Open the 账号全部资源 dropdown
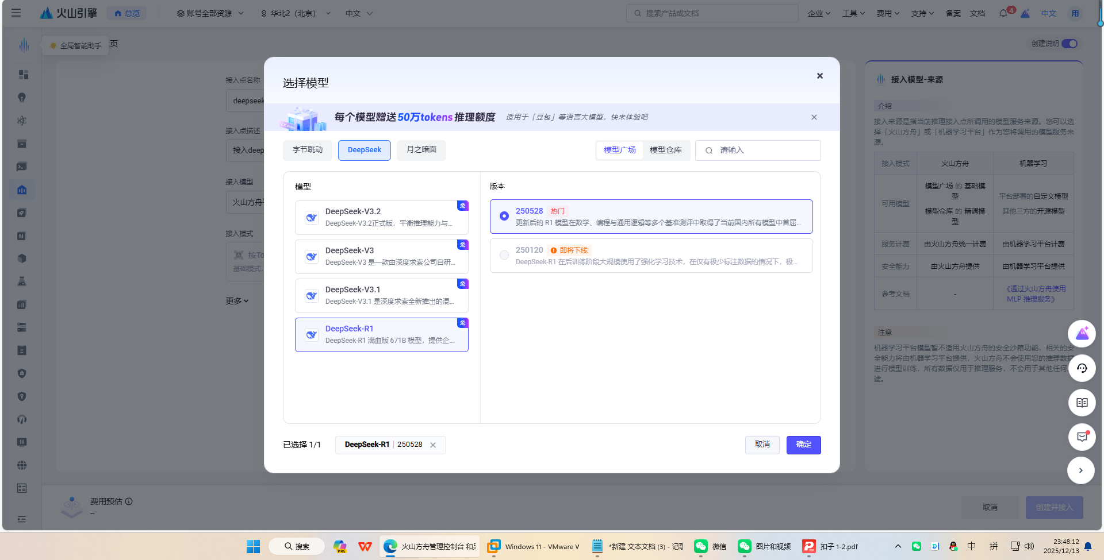The width and height of the screenshot is (1104, 560). pyautogui.click(x=210, y=13)
